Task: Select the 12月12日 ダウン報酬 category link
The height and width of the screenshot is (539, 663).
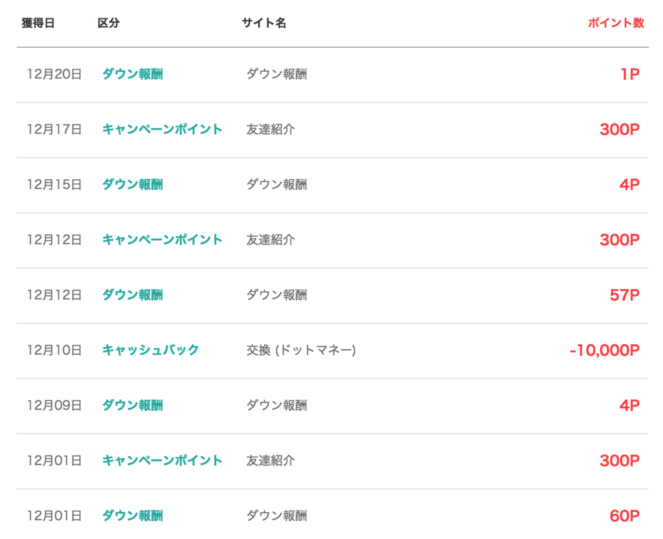Action: 132,295
